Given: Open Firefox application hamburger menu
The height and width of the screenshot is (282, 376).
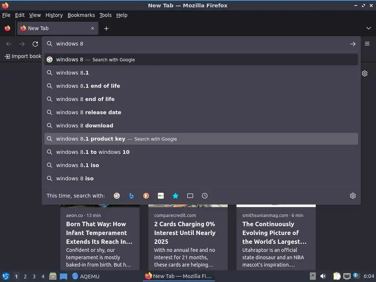Looking at the screenshot, I should pyautogui.click(x=367, y=44).
